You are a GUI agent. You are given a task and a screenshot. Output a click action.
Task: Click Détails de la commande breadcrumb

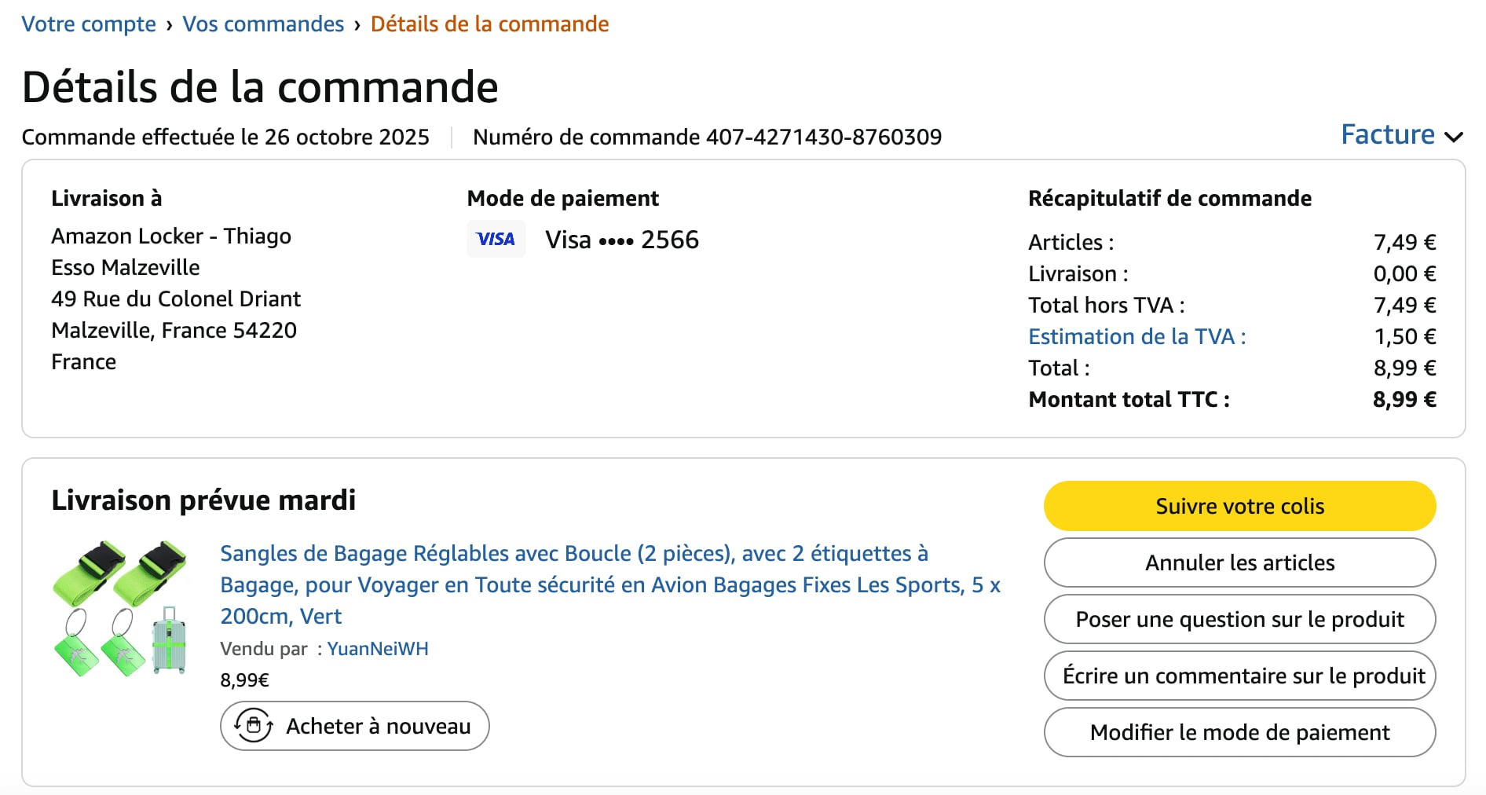click(489, 24)
